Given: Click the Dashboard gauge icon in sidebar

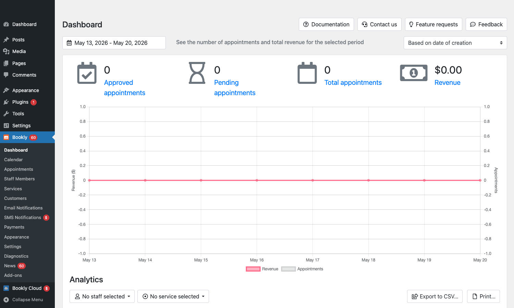Looking at the screenshot, I should click(6, 24).
